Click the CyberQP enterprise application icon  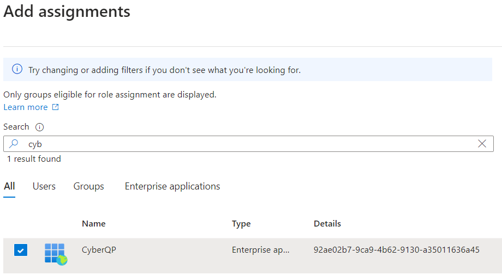tap(56, 254)
